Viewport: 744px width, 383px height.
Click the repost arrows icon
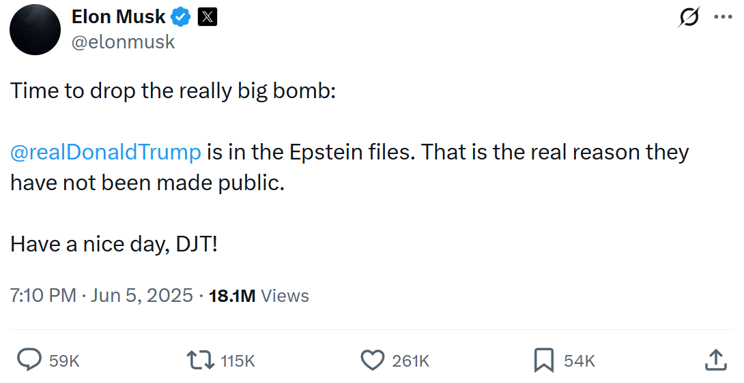coord(201,360)
